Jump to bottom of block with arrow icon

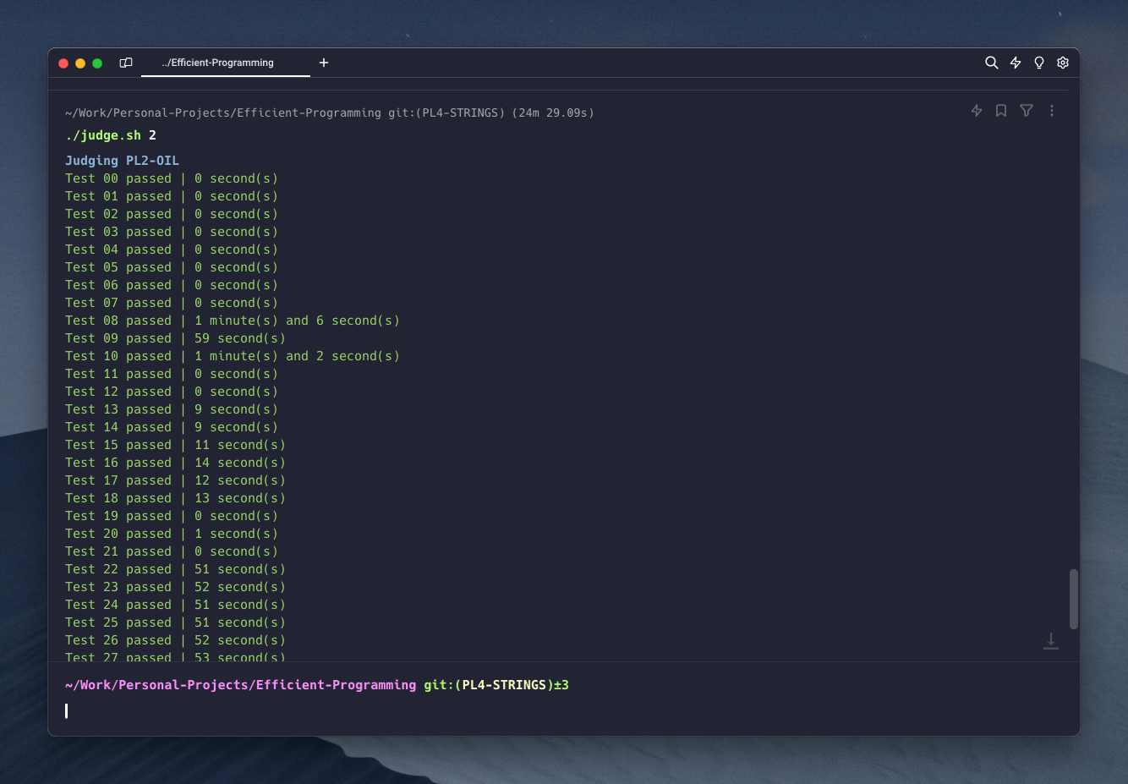(x=1051, y=641)
